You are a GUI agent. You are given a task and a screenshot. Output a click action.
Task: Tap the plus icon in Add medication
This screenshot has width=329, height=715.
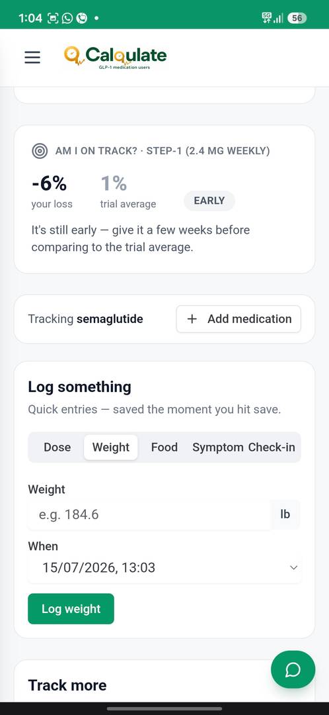click(x=192, y=319)
